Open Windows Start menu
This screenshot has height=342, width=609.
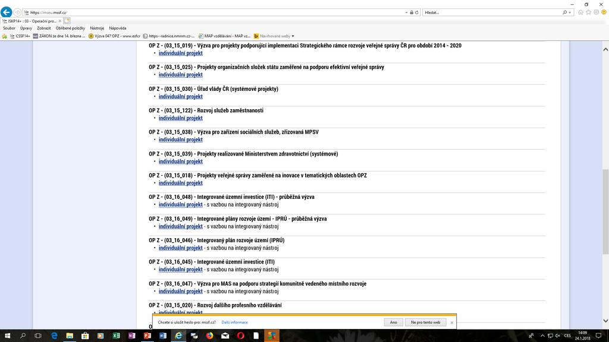7,336
